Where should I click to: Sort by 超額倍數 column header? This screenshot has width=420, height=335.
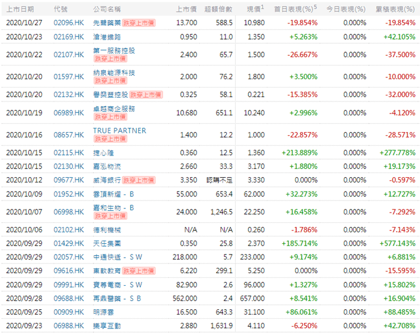218,10
